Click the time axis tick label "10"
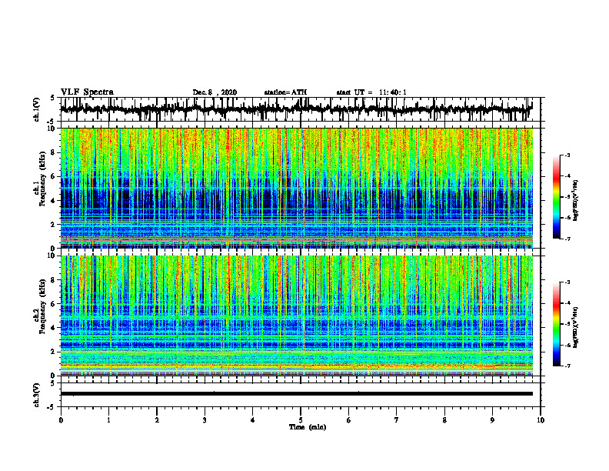 (541, 420)
